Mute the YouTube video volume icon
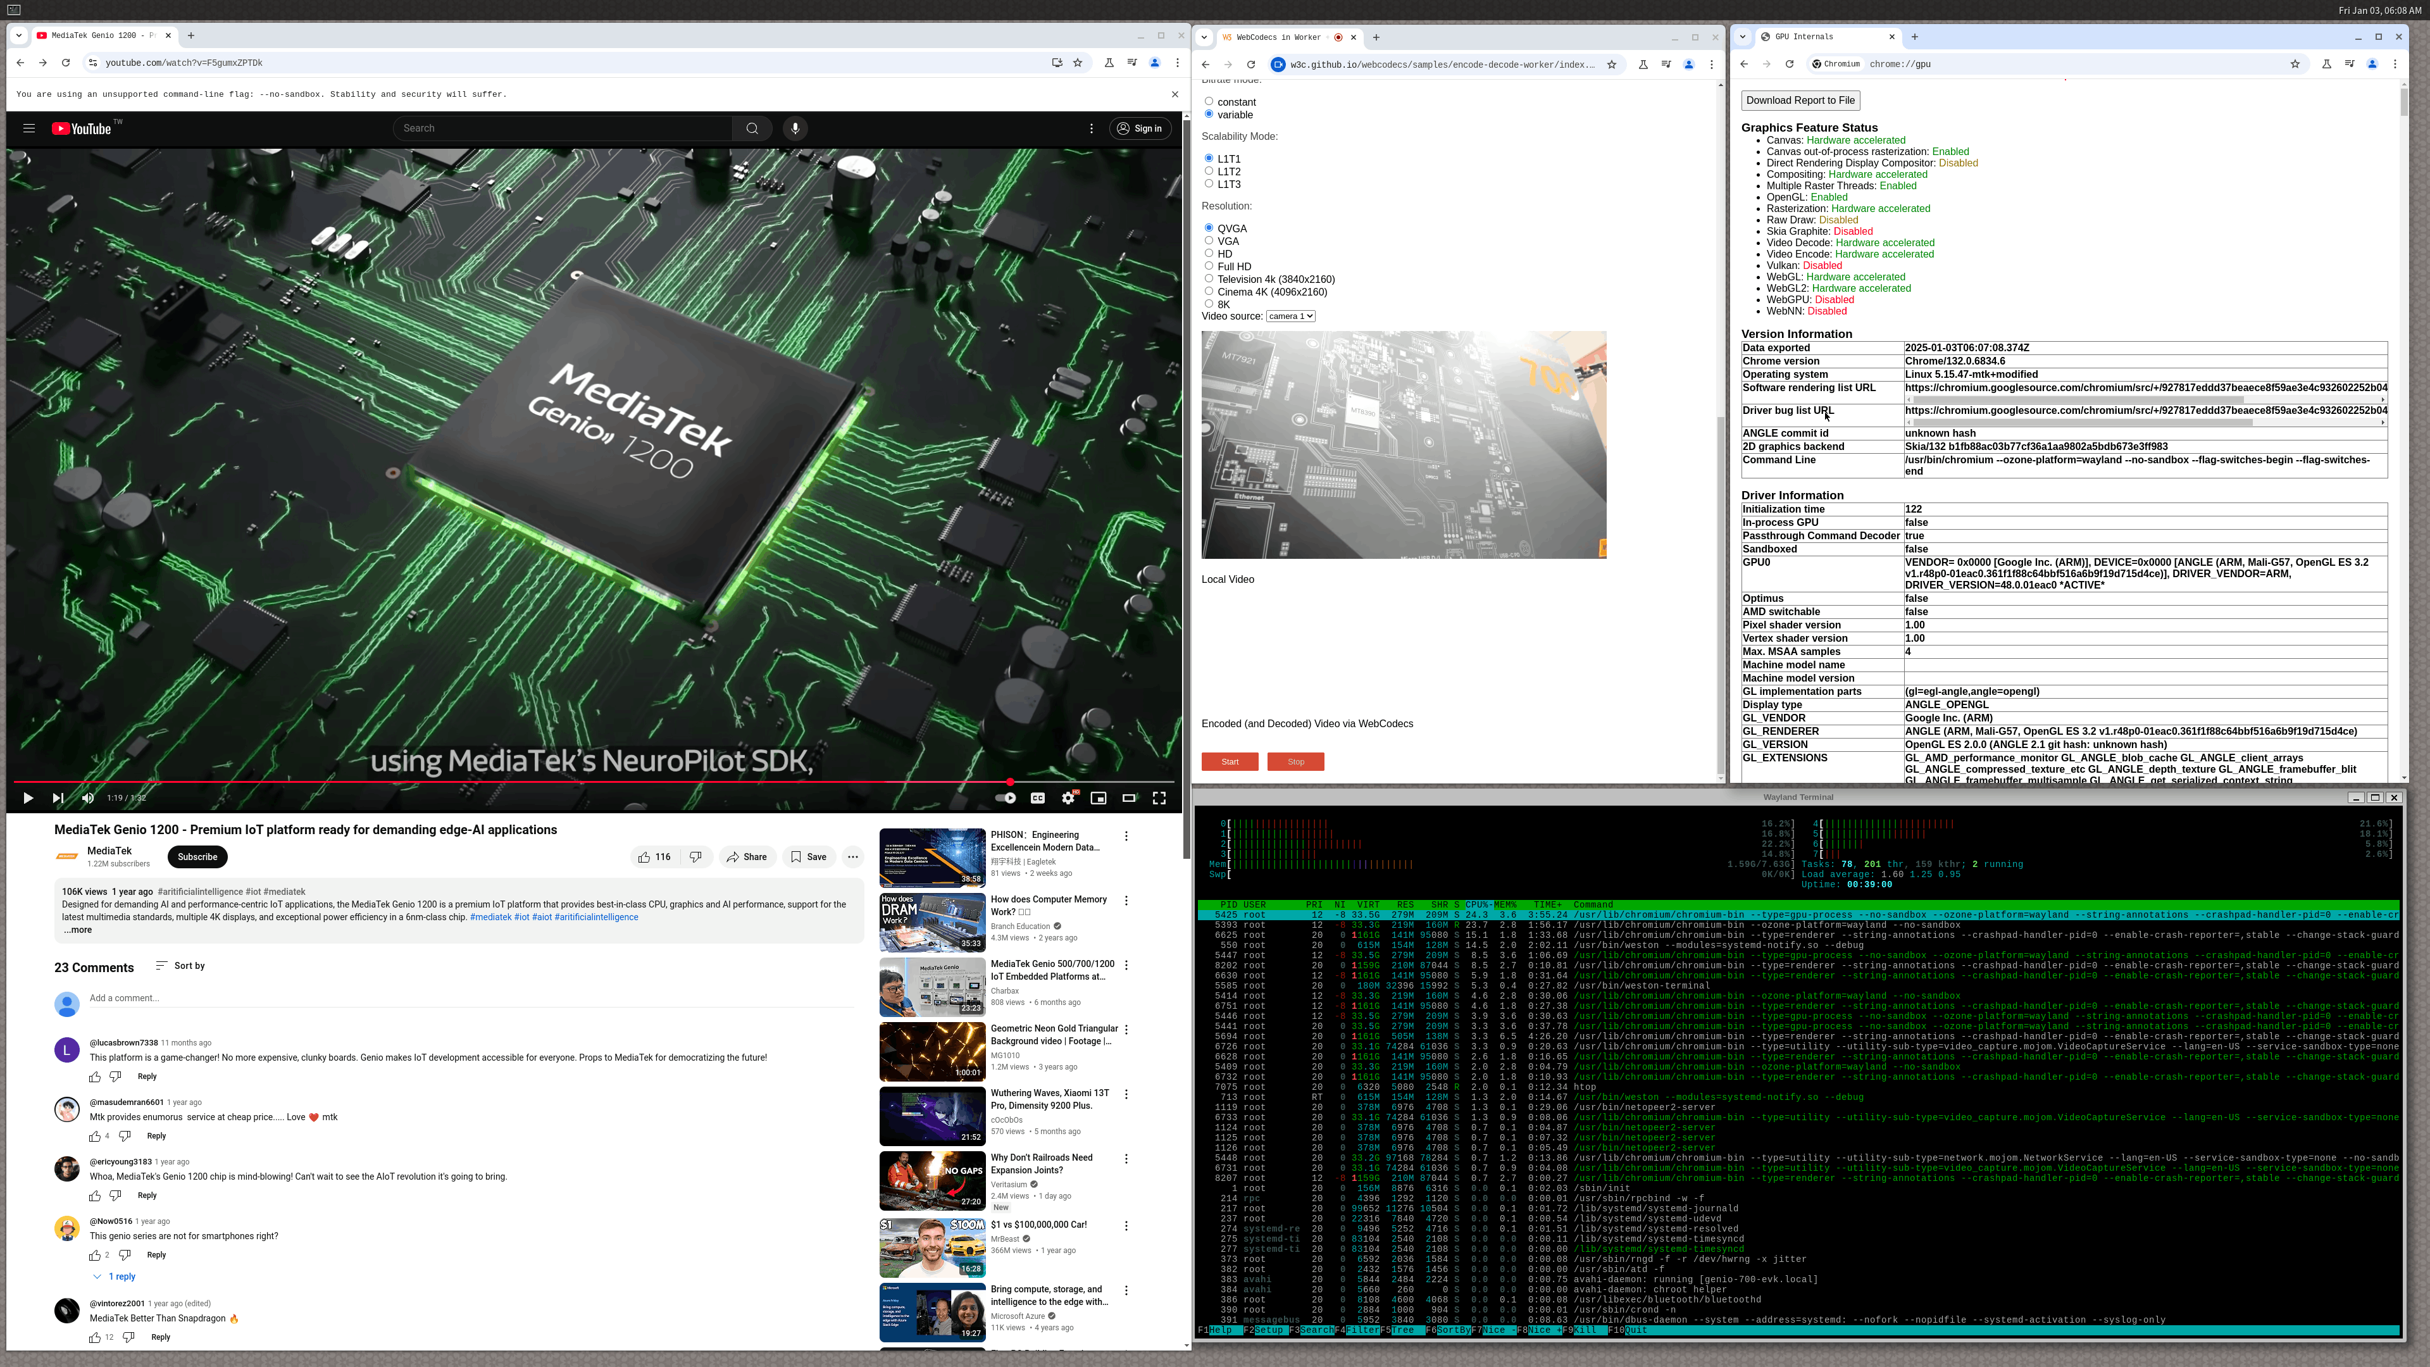Viewport: 2430px width, 1367px height. point(88,798)
